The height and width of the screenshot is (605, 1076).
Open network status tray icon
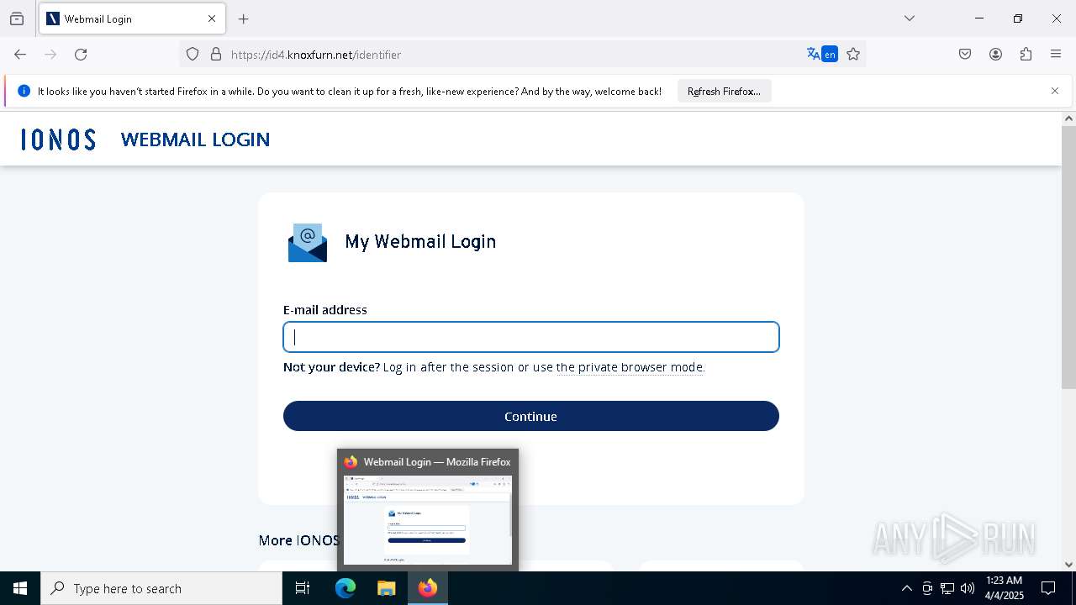click(947, 588)
